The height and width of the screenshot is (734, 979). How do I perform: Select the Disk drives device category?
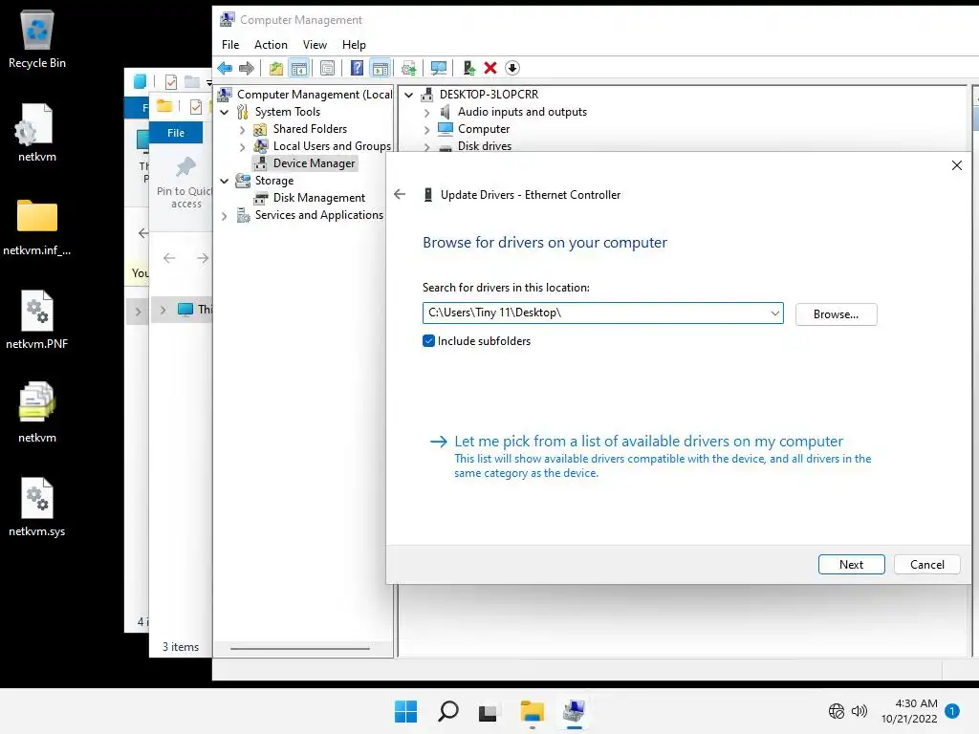coord(475,146)
